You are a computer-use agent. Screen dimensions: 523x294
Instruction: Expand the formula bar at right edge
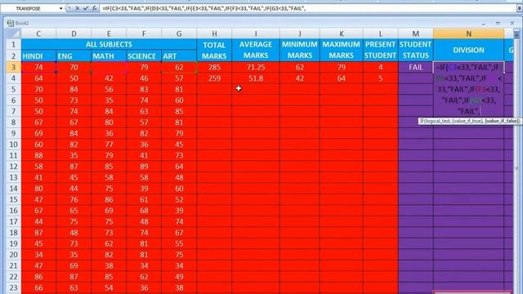coord(520,8)
